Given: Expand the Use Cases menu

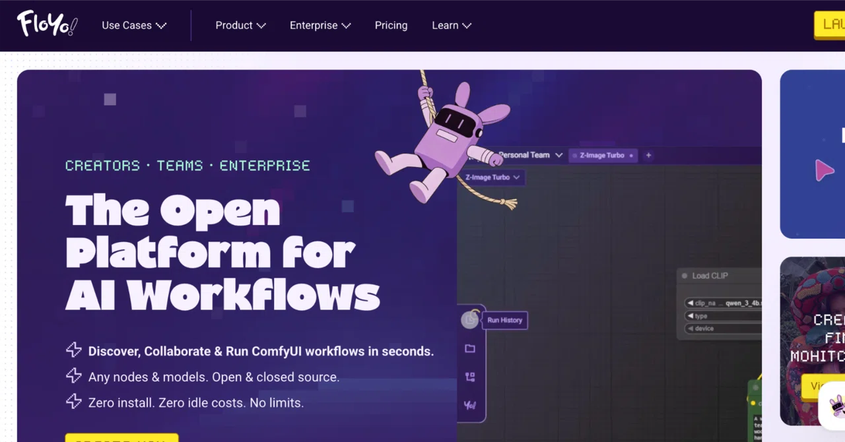Looking at the screenshot, I should (x=134, y=25).
